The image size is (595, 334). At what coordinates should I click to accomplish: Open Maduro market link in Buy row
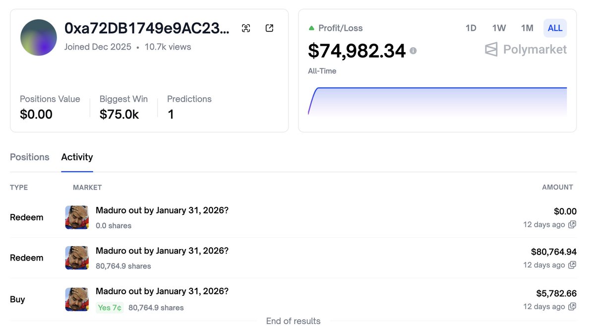click(162, 291)
